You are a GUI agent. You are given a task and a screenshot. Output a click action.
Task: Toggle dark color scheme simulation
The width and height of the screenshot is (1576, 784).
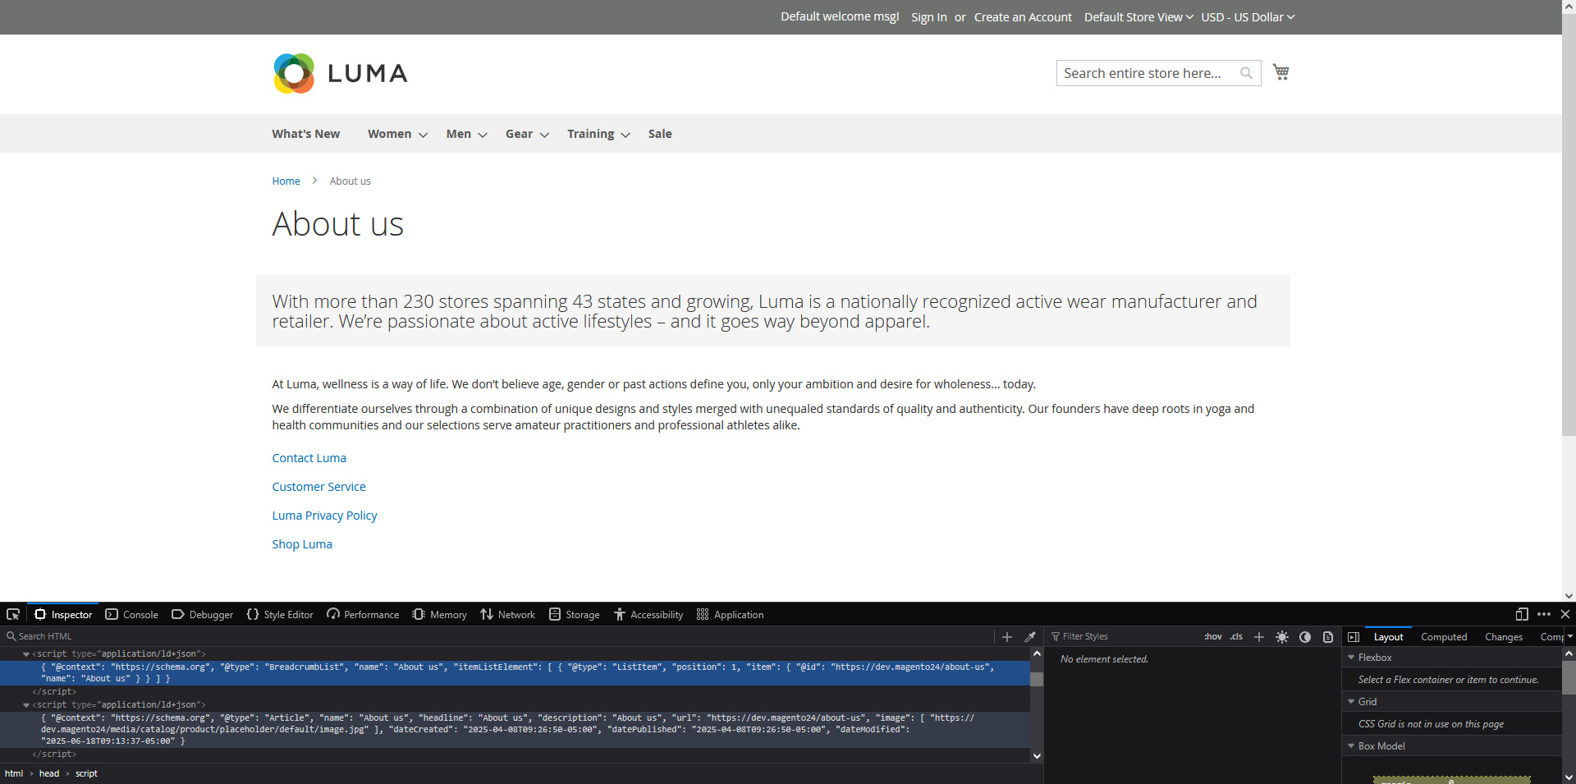(x=1305, y=637)
